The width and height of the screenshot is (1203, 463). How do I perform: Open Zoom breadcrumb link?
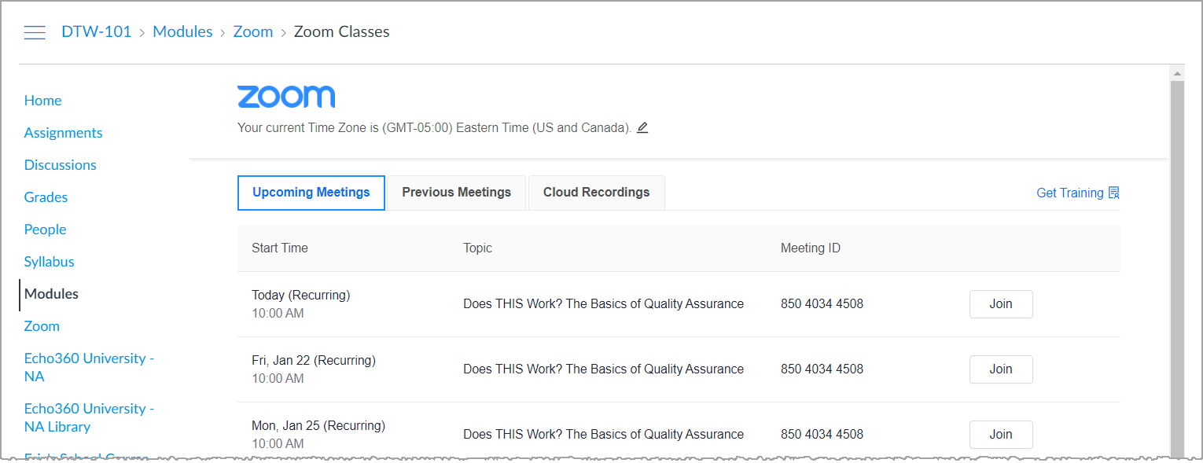click(253, 32)
